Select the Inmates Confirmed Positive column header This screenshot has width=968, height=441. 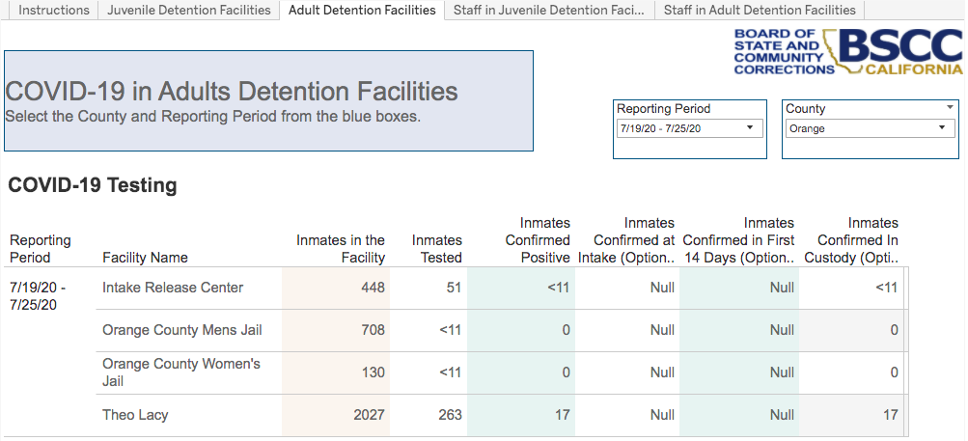pos(538,240)
